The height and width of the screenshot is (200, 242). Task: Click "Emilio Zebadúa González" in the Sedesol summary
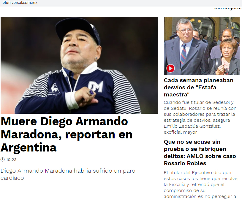click(x=192, y=126)
